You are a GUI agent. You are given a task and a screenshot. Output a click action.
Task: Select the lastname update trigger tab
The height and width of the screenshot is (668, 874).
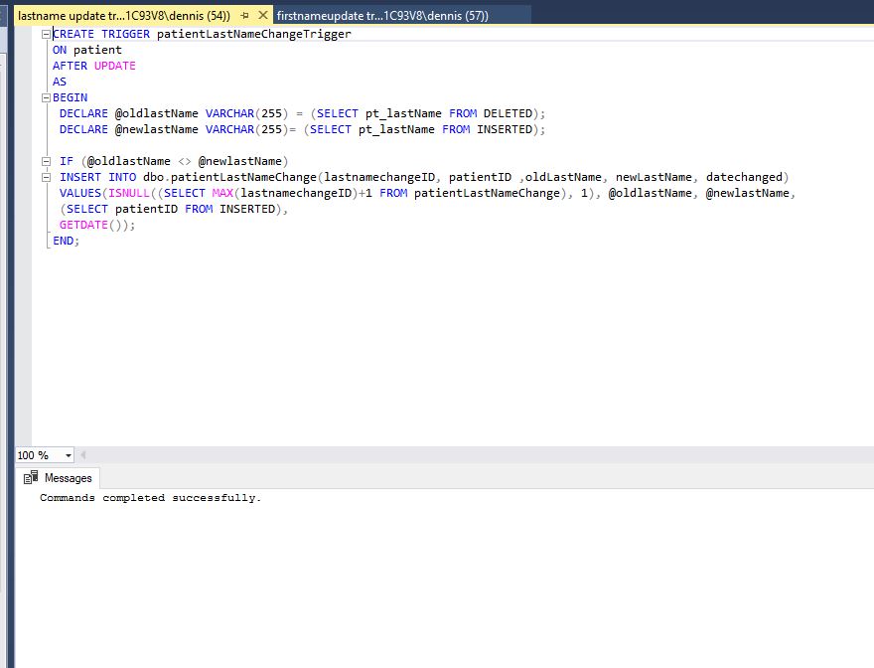[x=124, y=16]
